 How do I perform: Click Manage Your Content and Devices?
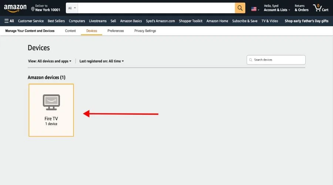tap(30, 31)
